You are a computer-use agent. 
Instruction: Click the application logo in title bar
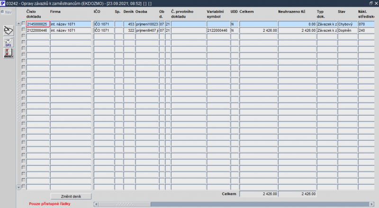click(x=3, y=3)
